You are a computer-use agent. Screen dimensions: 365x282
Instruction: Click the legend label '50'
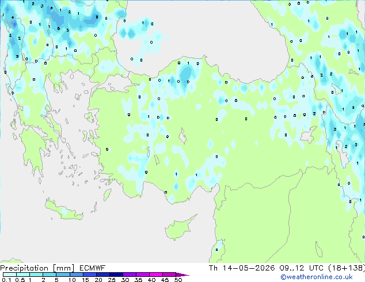pos(178,280)
